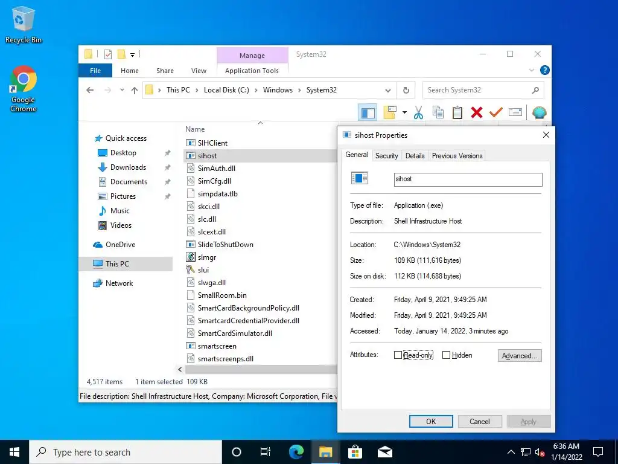618x464 pixels.
Task: Click the Rename icon in toolbar
Action: pos(515,113)
